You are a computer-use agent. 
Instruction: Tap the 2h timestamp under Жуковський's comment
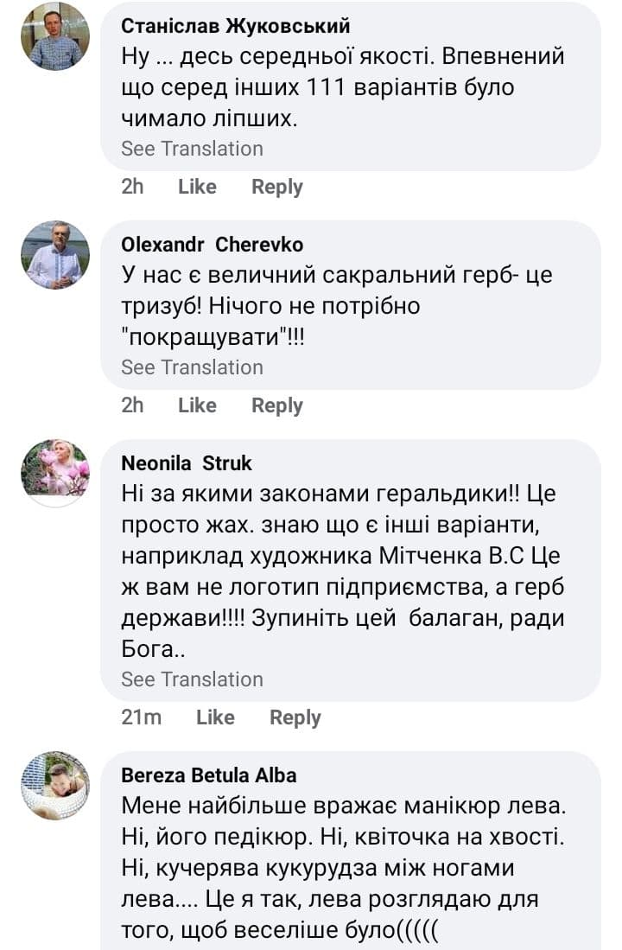pos(132,187)
